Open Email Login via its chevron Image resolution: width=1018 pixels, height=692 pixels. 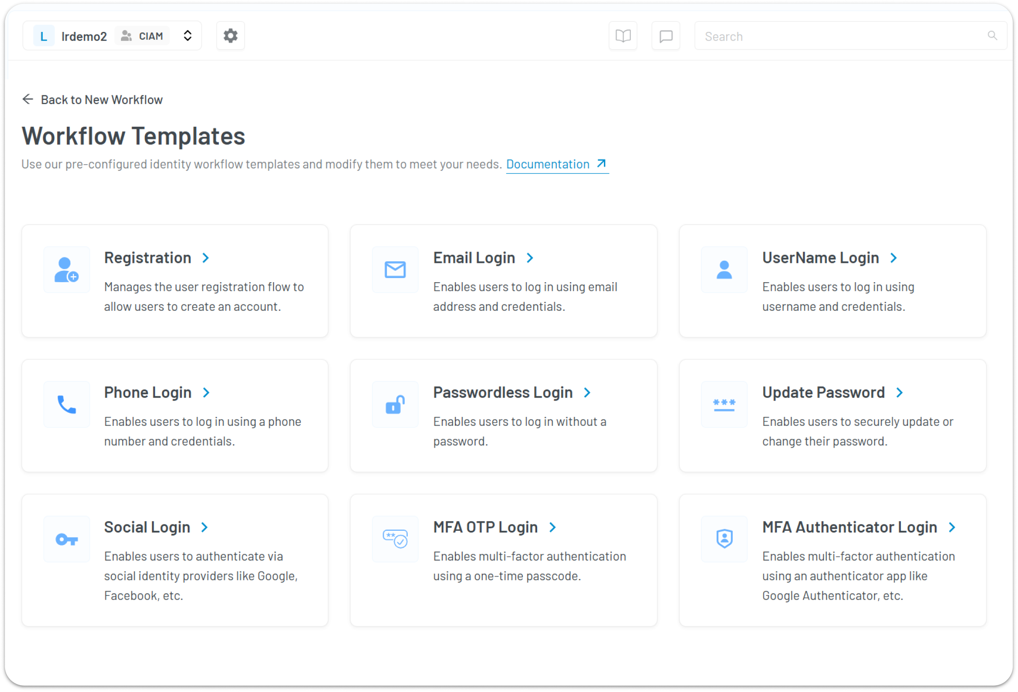tap(530, 258)
